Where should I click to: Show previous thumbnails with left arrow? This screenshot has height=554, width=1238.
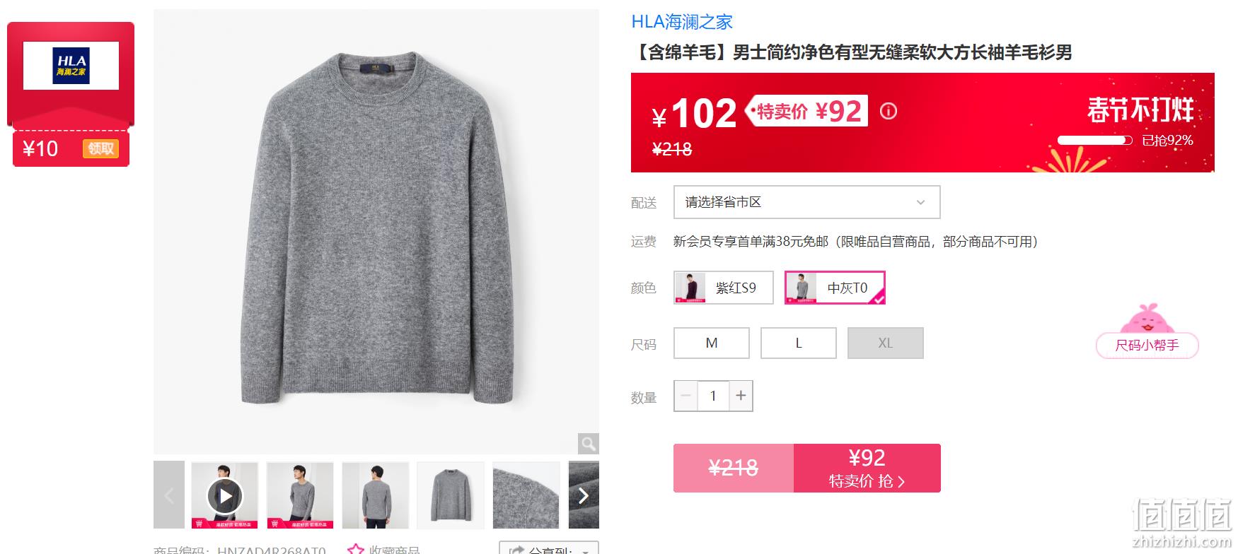pyautogui.click(x=169, y=495)
